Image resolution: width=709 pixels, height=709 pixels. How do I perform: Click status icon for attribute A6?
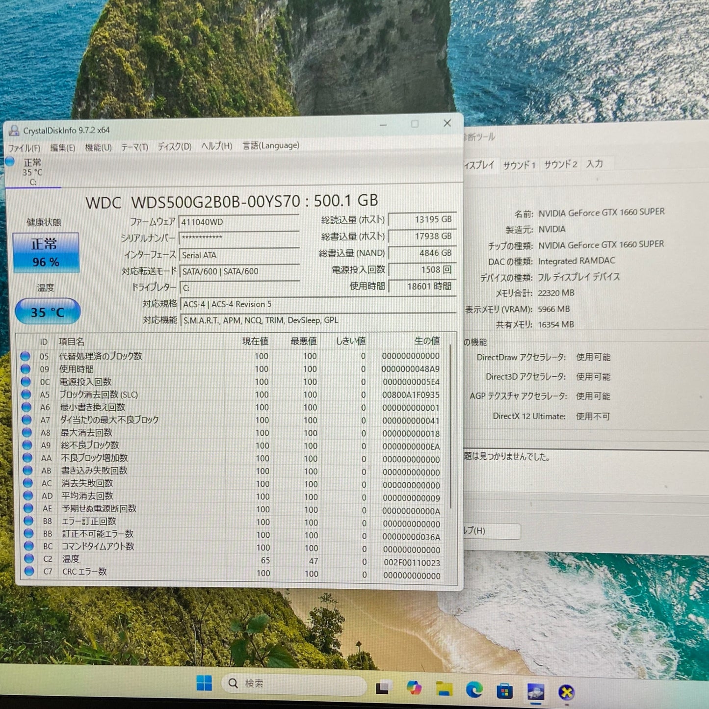(26, 407)
